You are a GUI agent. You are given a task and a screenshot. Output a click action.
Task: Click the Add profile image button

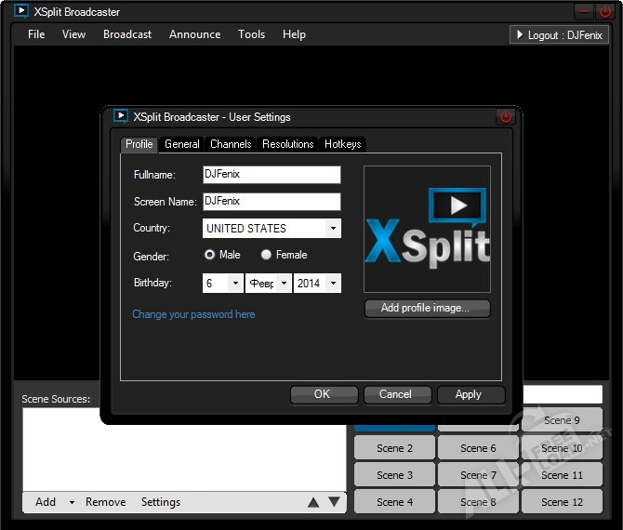pyautogui.click(x=426, y=309)
